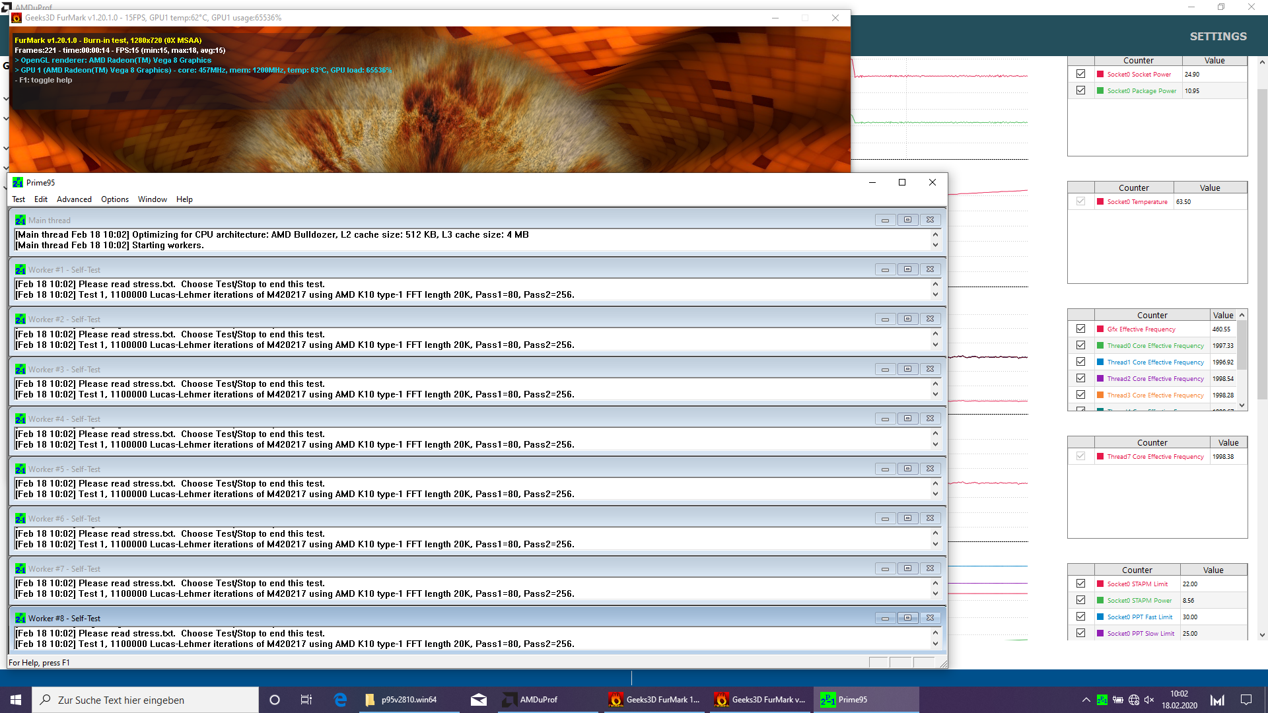The image size is (1268, 713).
Task: Minimize the Worker #3 child window
Action: point(885,369)
